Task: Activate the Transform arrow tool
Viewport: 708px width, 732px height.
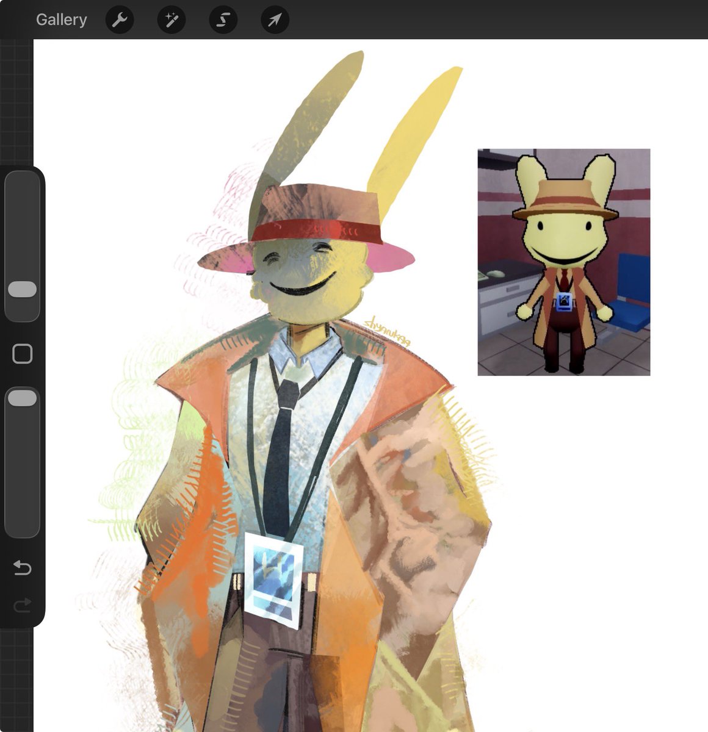Action: (x=275, y=20)
